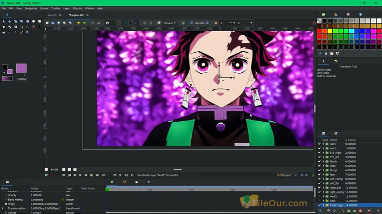Select the Rectangle tool
The height and width of the screenshot is (214, 382).
(39, 21)
